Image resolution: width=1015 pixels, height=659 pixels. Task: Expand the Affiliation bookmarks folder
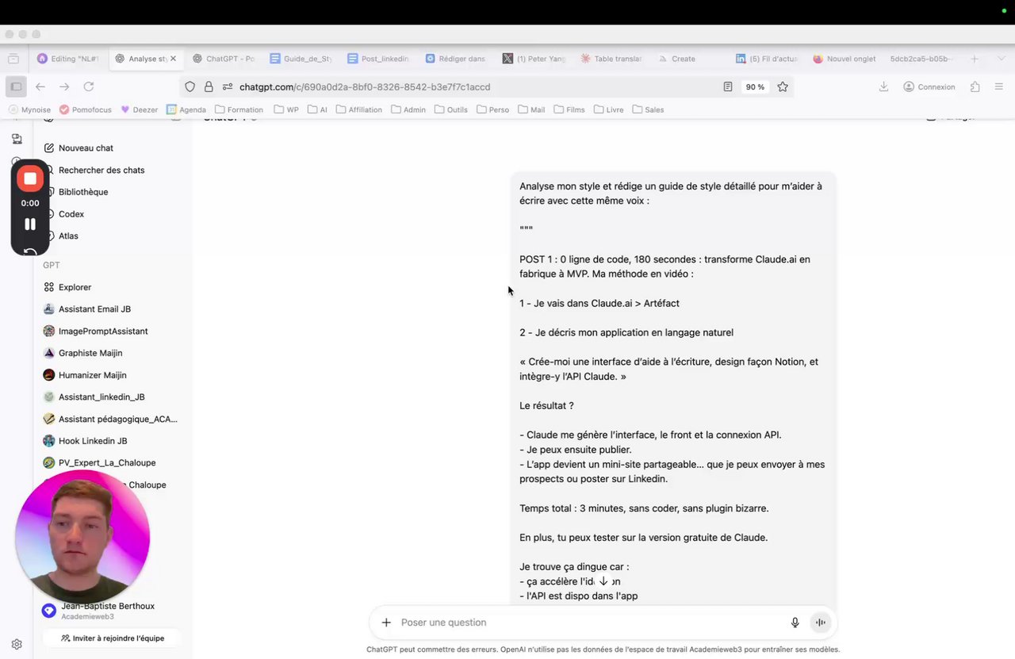[x=359, y=109]
